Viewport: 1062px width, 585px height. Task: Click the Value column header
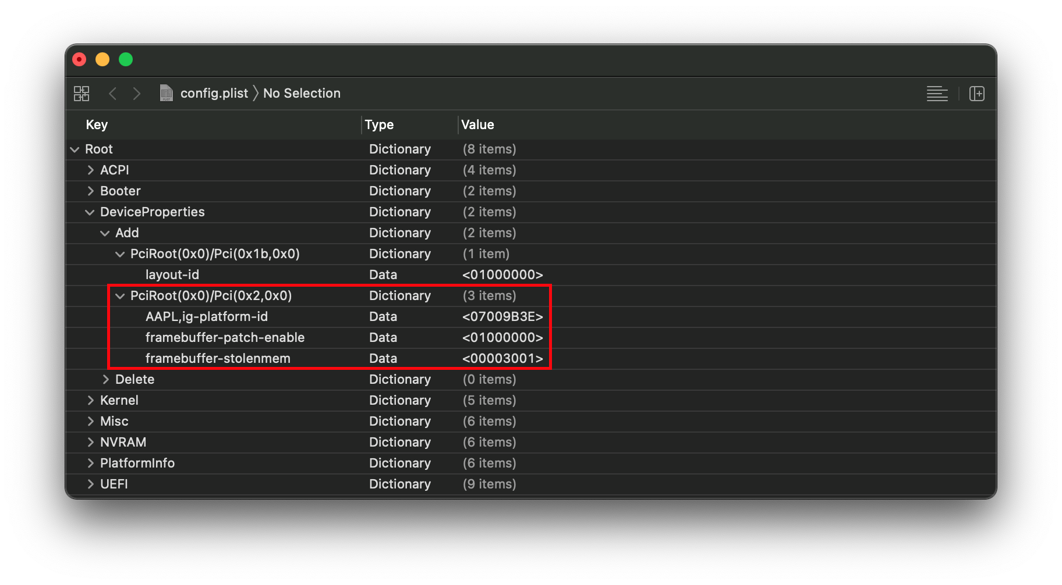click(477, 125)
